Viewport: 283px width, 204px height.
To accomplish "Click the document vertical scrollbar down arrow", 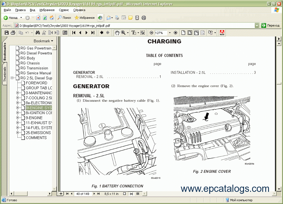I will [279, 189].
